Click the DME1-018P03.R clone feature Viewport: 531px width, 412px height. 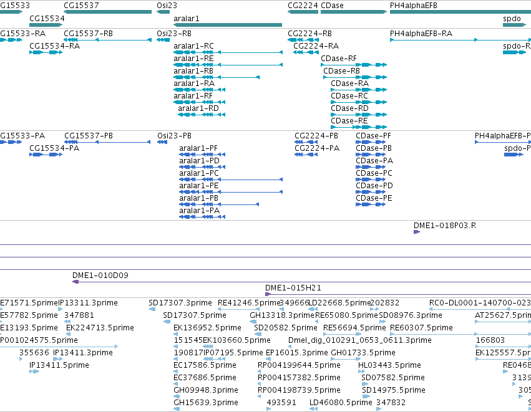pyautogui.click(x=417, y=232)
